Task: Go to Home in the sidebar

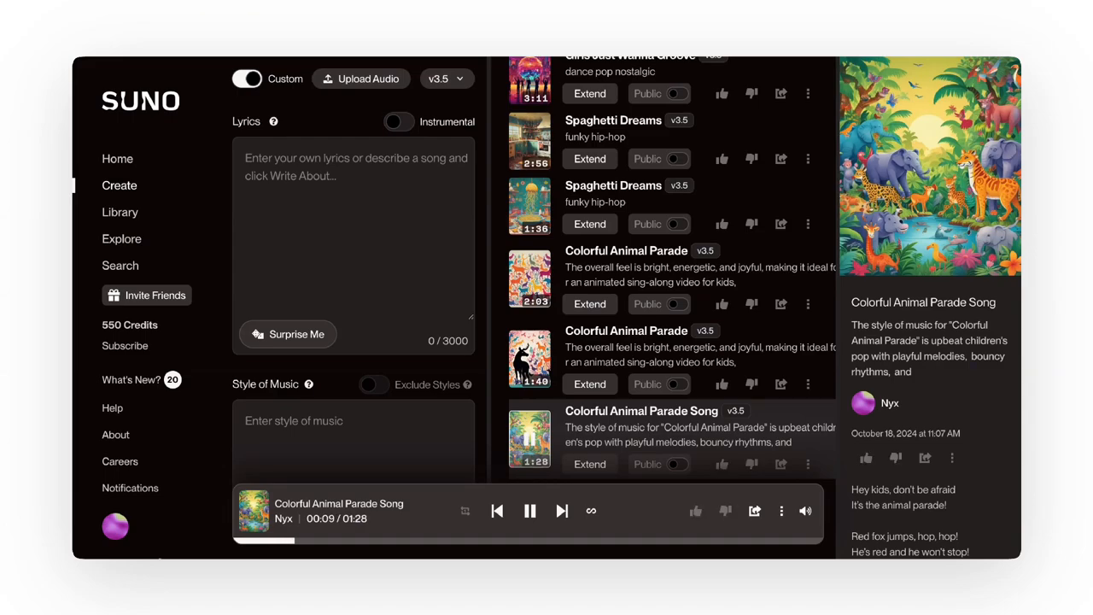Action: tap(118, 159)
